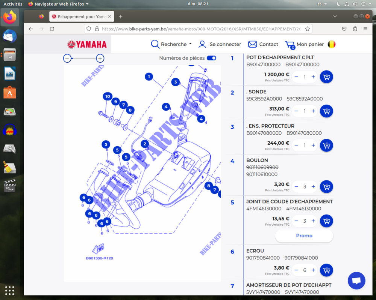Image resolution: width=376 pixels, height=300 pixels.
Task: Launch Thunderbird from the dock
Action: pyautogui.click(x=10, y=36)
